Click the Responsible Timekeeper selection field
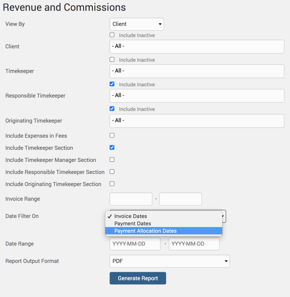 (x=197, y=96)
